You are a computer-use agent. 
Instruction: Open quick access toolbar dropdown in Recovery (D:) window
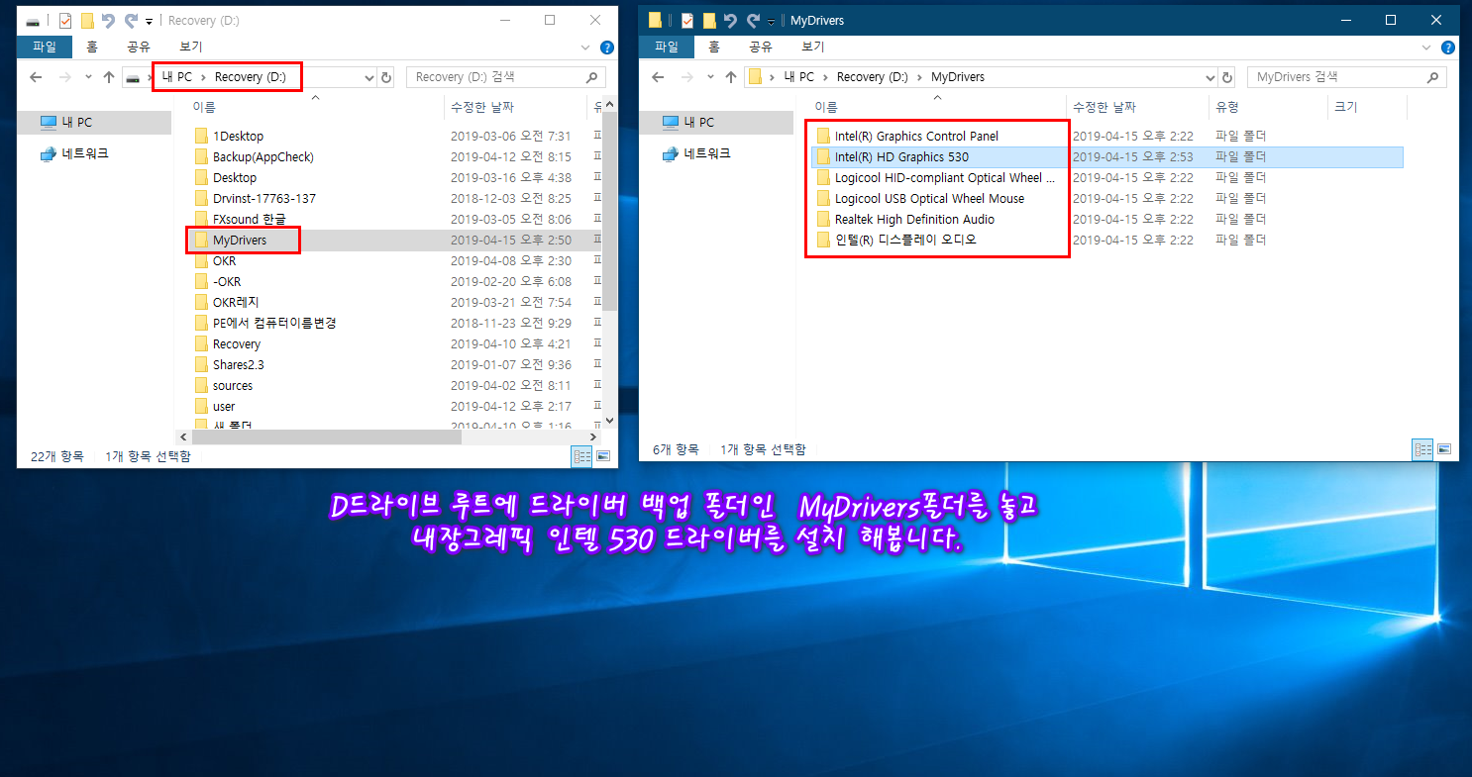click(x=149, y=21)
